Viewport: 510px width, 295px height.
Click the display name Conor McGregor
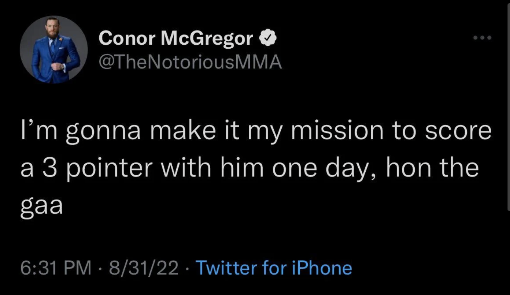coord(176,39)
